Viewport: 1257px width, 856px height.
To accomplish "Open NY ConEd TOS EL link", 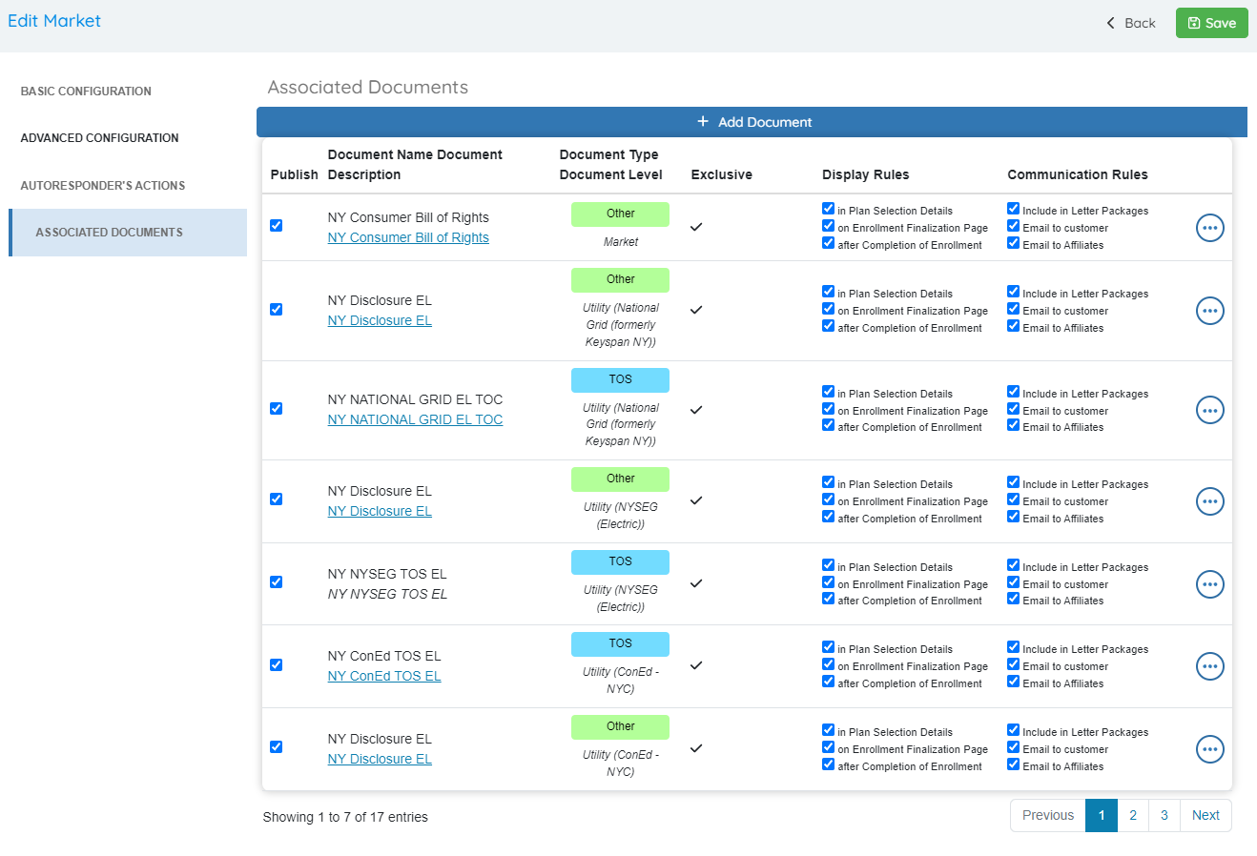I will pos(384,677).
